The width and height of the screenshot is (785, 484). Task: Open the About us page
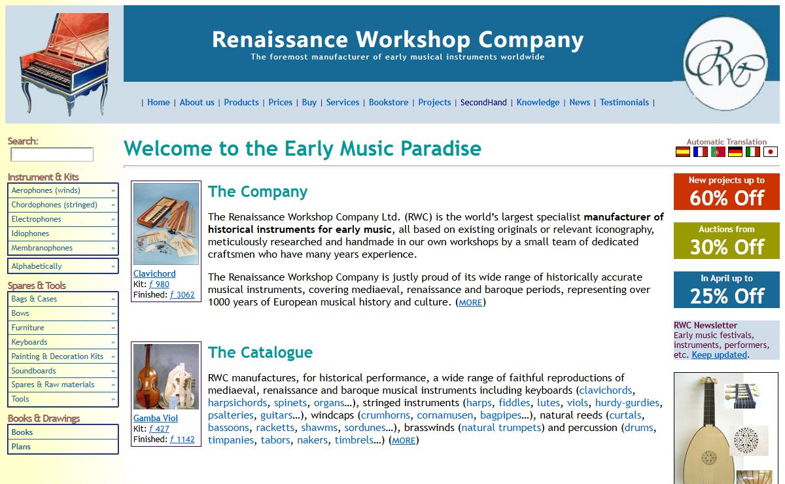coord(197,102)
